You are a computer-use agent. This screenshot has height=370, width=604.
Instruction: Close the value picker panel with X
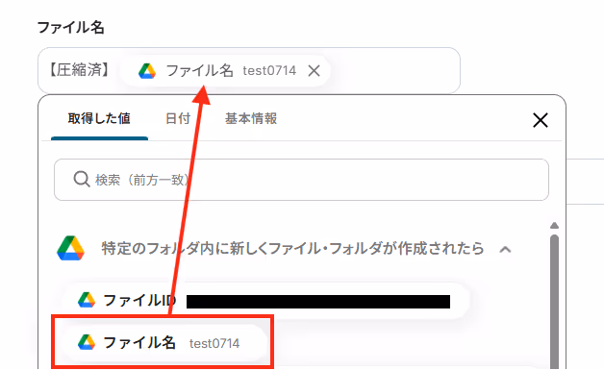541,120
